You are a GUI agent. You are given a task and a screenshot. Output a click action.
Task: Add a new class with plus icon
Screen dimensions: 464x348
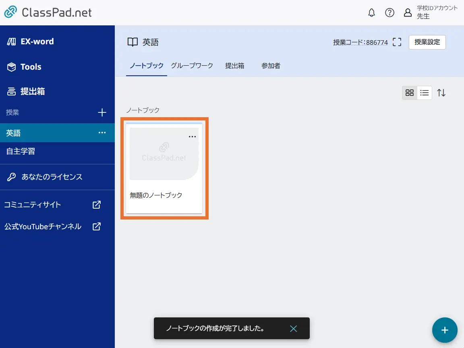pos(102,112)
